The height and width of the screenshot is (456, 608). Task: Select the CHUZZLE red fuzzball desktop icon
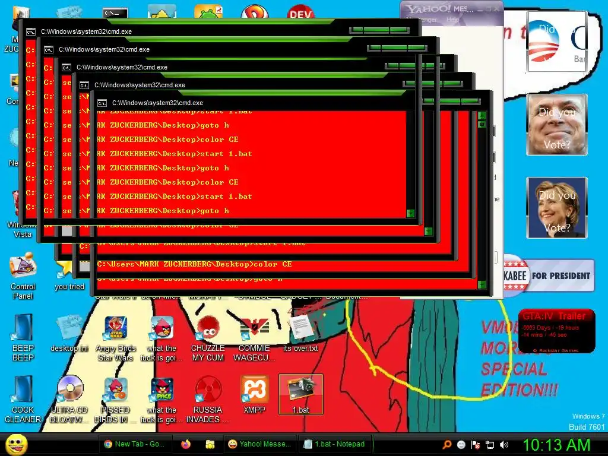pos(208,337)
